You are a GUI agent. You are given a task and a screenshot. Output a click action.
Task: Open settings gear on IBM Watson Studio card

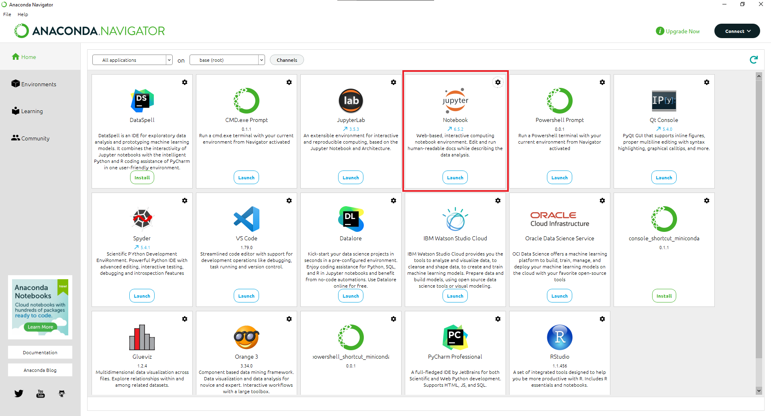click(x=498, y=201)
